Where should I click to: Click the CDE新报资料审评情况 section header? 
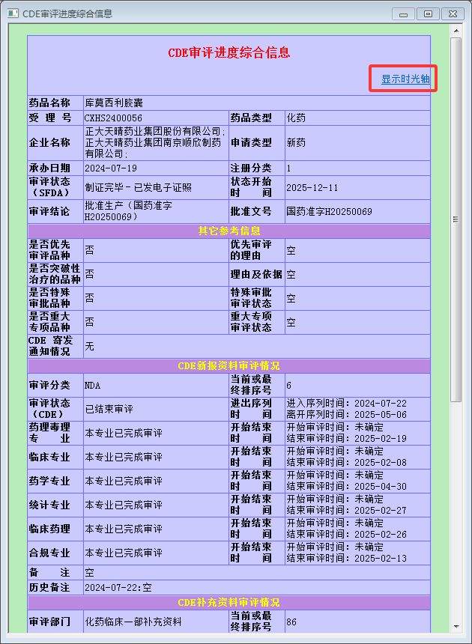click(x=229, y=366)
